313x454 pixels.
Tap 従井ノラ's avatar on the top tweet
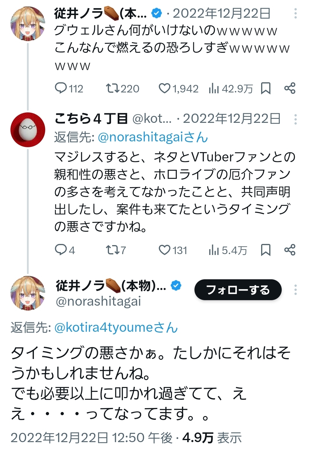[x=28, y=24]
